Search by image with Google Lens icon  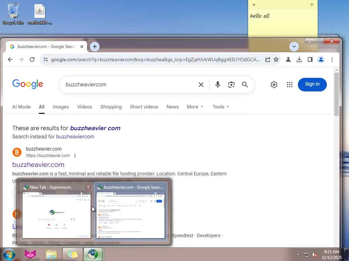[231, 85]
